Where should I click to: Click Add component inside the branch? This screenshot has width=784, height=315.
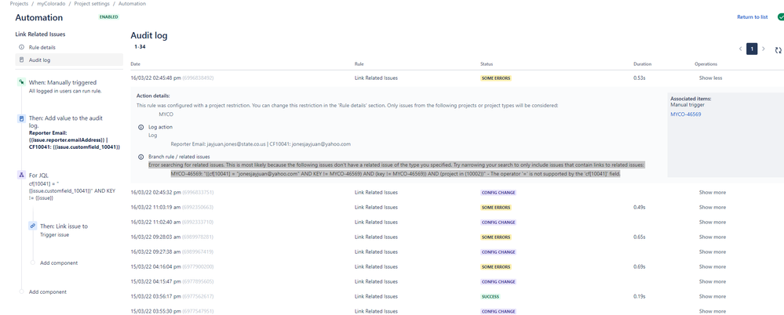click(59, 262)
